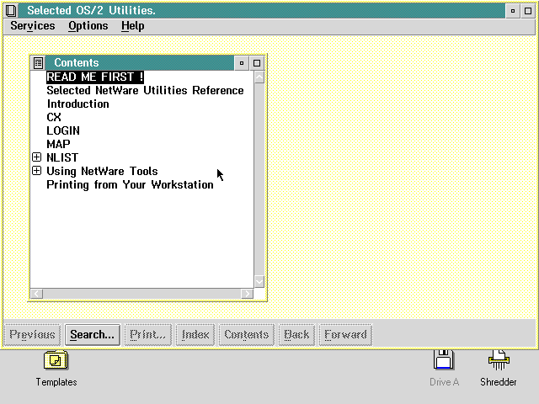Open the Help menu

coord(132,26)
